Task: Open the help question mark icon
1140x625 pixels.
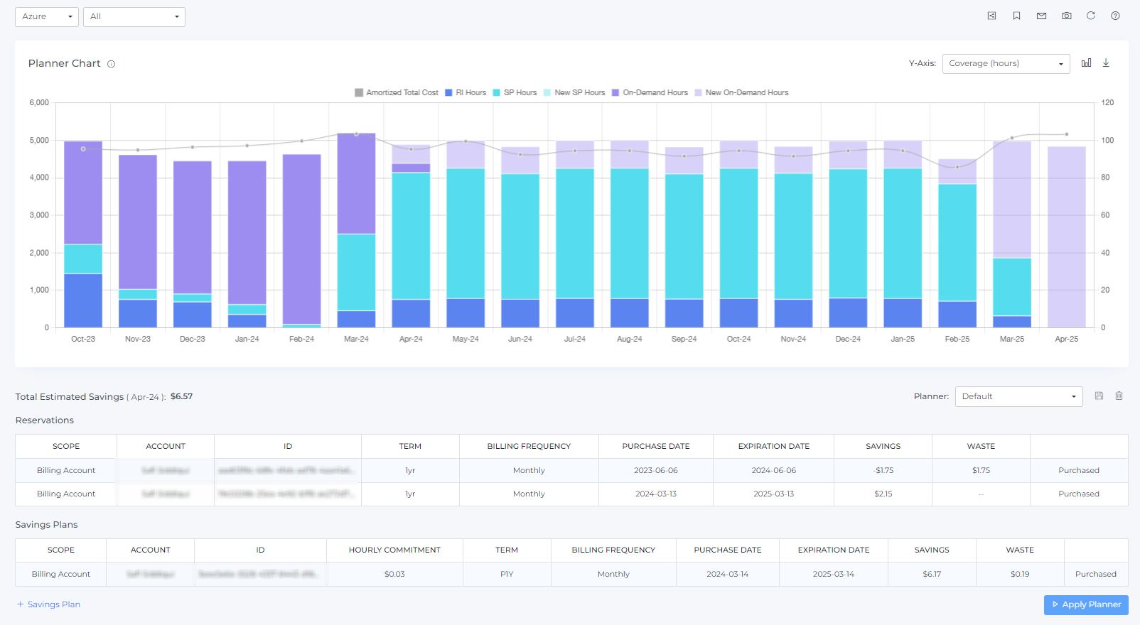Action: click(x=1115, y=16)
